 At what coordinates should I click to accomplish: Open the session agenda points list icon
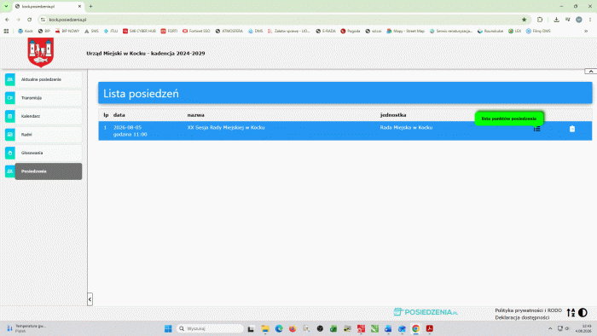[536, 129]
